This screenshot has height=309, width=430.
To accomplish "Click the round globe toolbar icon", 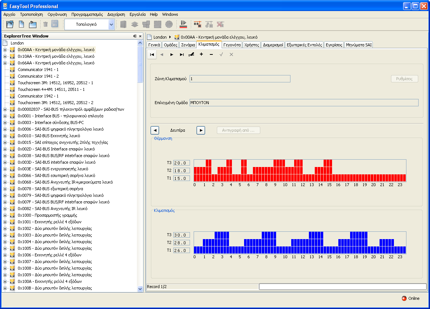I will pos(169,24).
